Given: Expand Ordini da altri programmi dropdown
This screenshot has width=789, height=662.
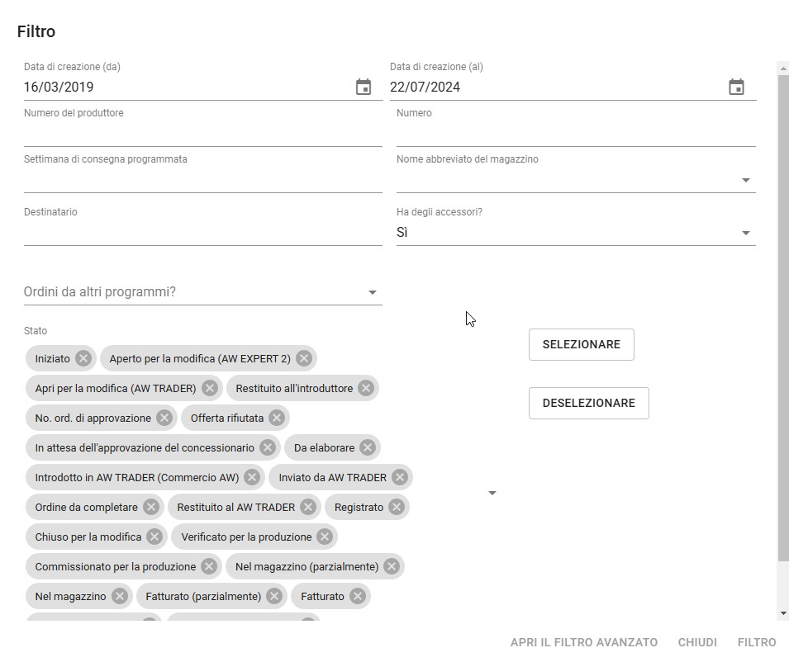Looking at the screenshot, I should click(x=373, y=292).
